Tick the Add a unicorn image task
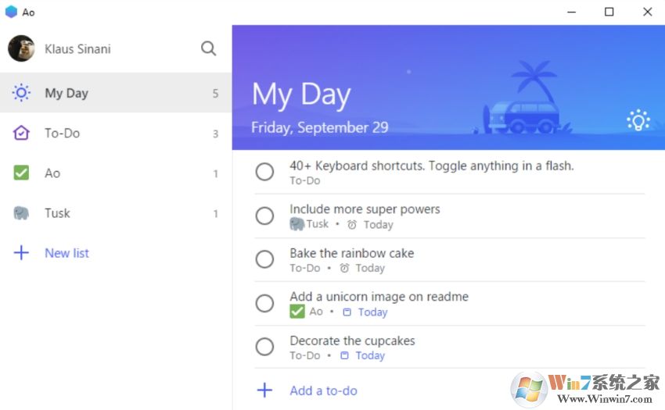Viewport: 665px width, 410px height. tap(264, 303)
